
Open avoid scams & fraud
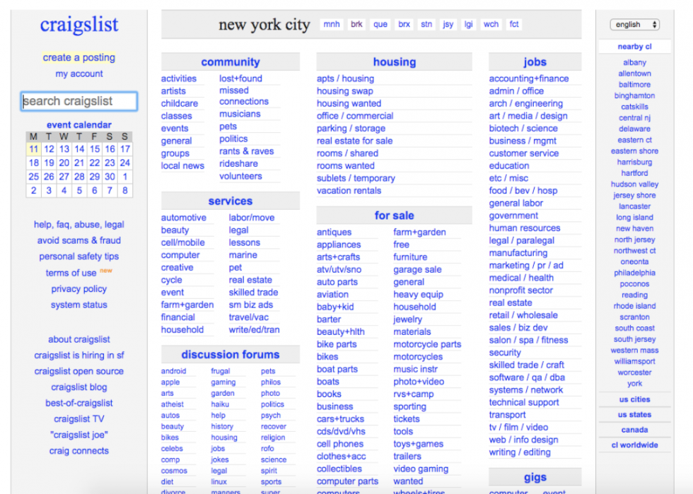pyautogui.click(x=79, y=240)
